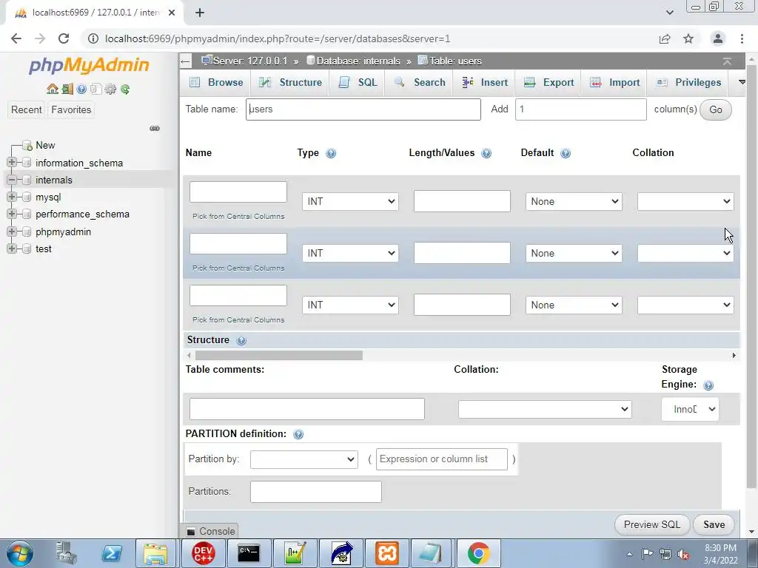Open the Console bar

coord(211,531)
